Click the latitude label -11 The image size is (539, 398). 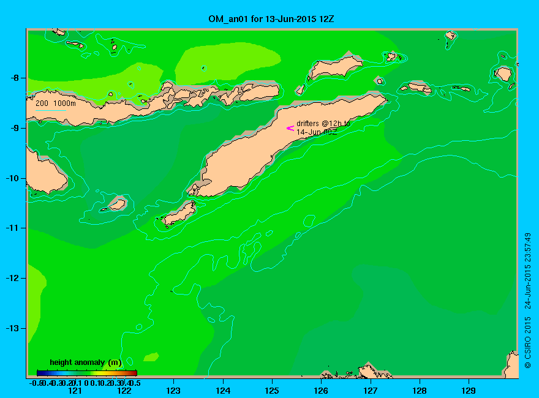[12, 228]
